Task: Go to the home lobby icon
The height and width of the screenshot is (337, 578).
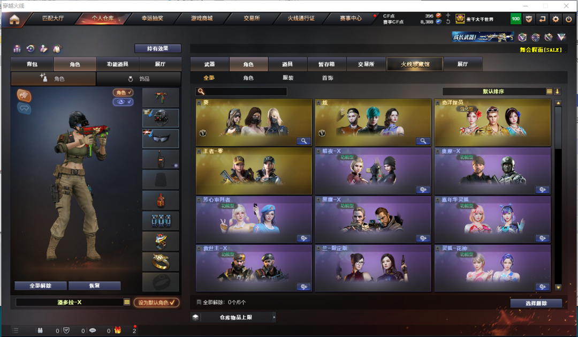Action: [14, 19]
